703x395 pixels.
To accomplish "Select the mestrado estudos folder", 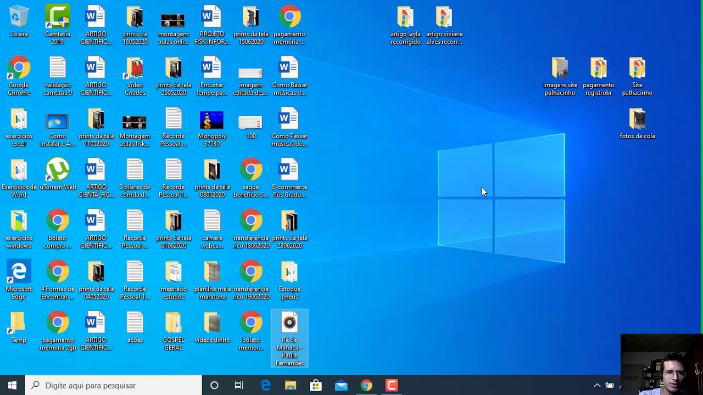I will [174, 280].
